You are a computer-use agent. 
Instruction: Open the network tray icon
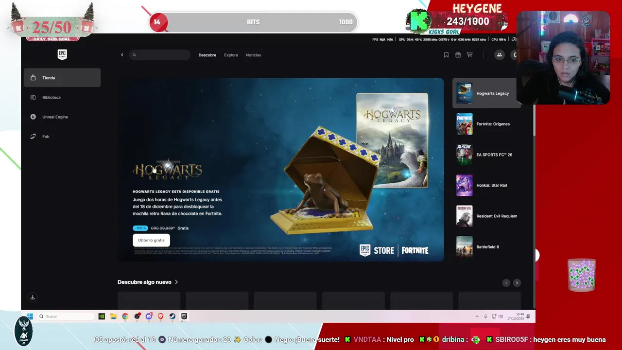[x=494, y=316]
